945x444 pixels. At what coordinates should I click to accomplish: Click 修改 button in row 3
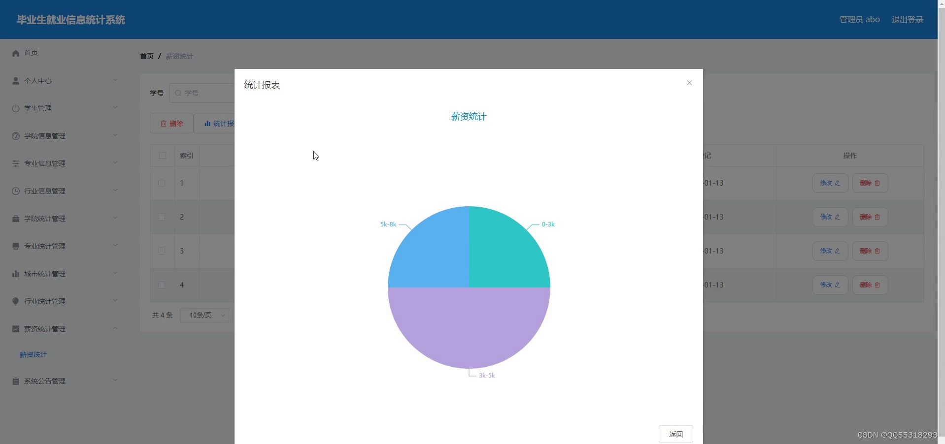[830, 251]
